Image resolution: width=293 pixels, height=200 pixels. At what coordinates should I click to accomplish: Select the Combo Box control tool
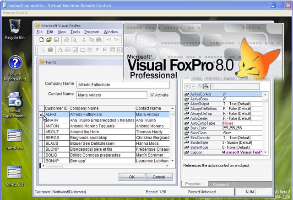coord(113,50)
